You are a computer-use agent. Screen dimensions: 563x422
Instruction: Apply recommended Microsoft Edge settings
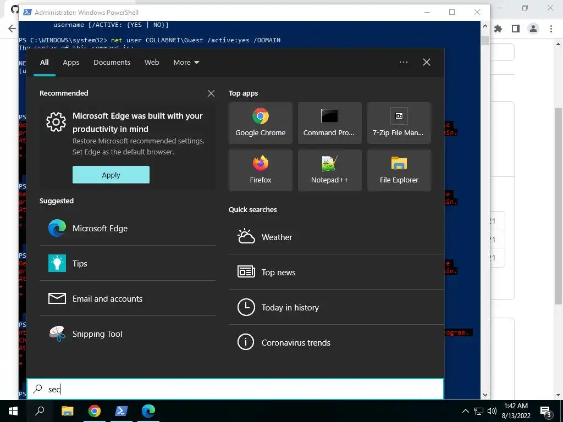click(111, 175)
